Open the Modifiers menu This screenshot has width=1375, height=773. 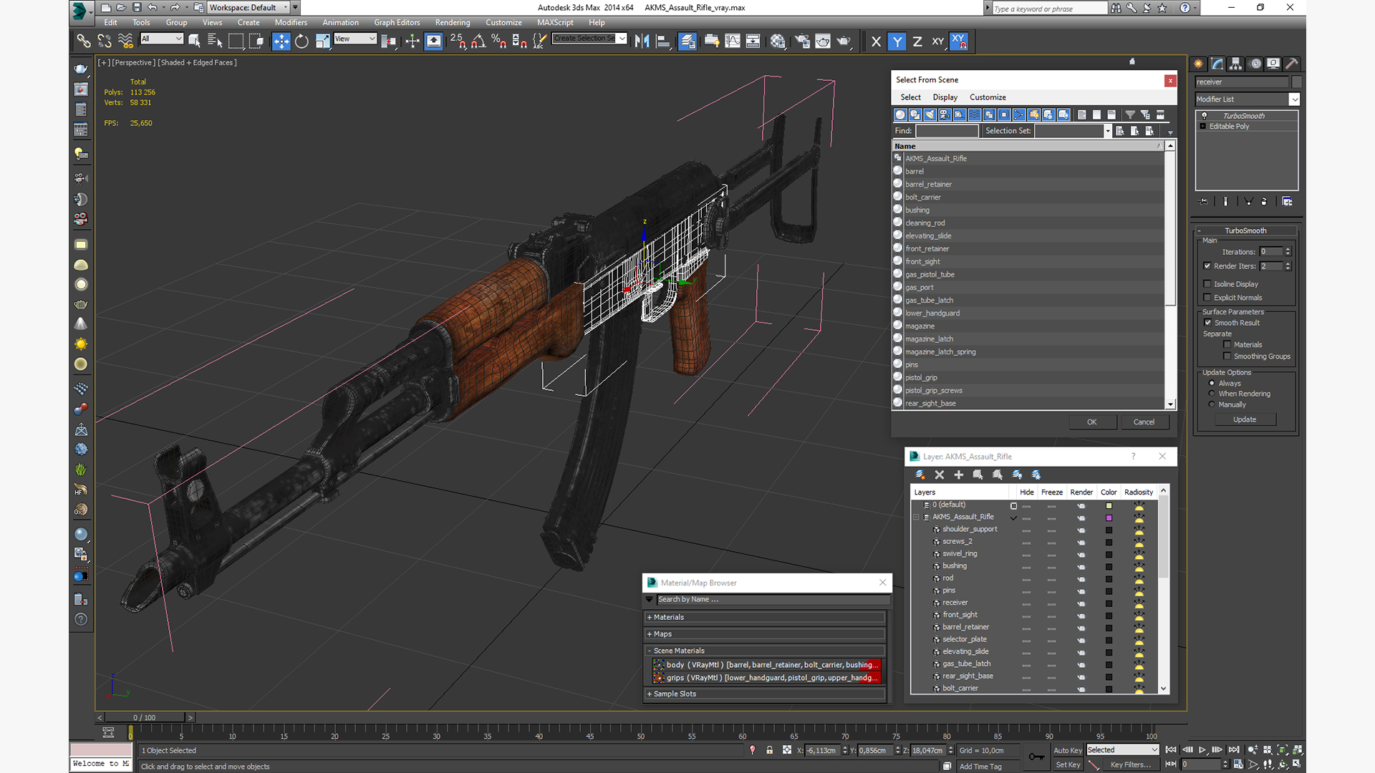pyautogui.click(x=291, y=23)
